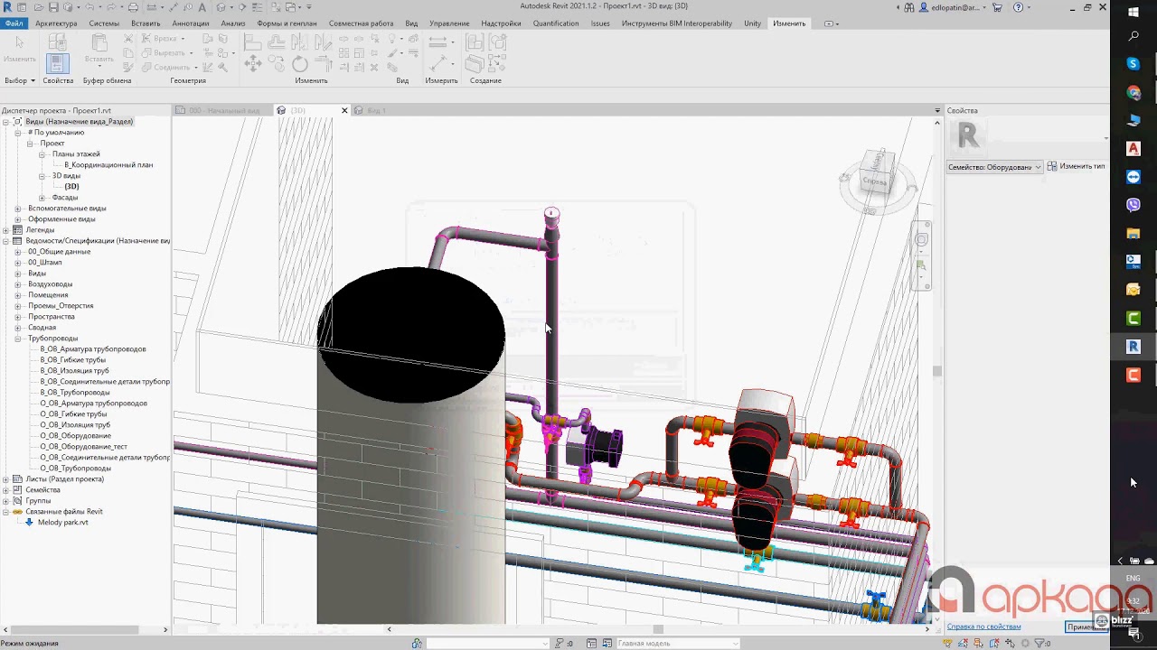Expand the Легенды tree node

click(x=6, y=230)
